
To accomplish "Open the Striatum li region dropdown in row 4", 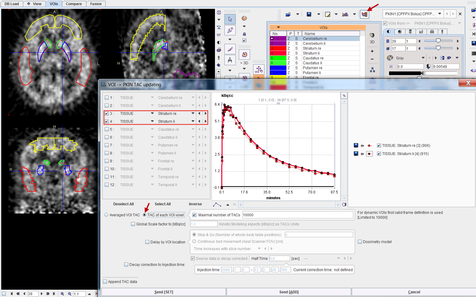I will tap(193, 122).
